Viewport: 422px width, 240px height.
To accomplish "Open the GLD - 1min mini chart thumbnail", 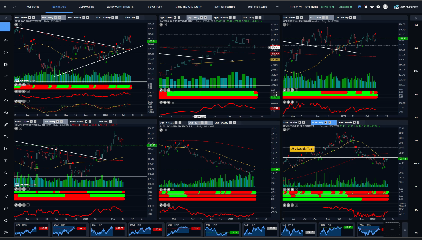I will click(260, 230).
